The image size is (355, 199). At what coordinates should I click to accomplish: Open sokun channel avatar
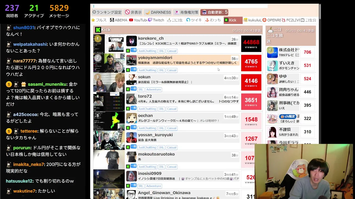tap(131, 80)
